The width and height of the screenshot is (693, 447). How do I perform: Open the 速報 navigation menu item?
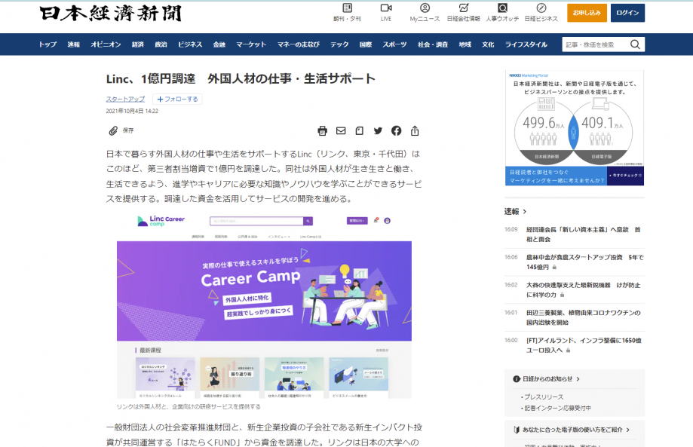coord(73,44)
